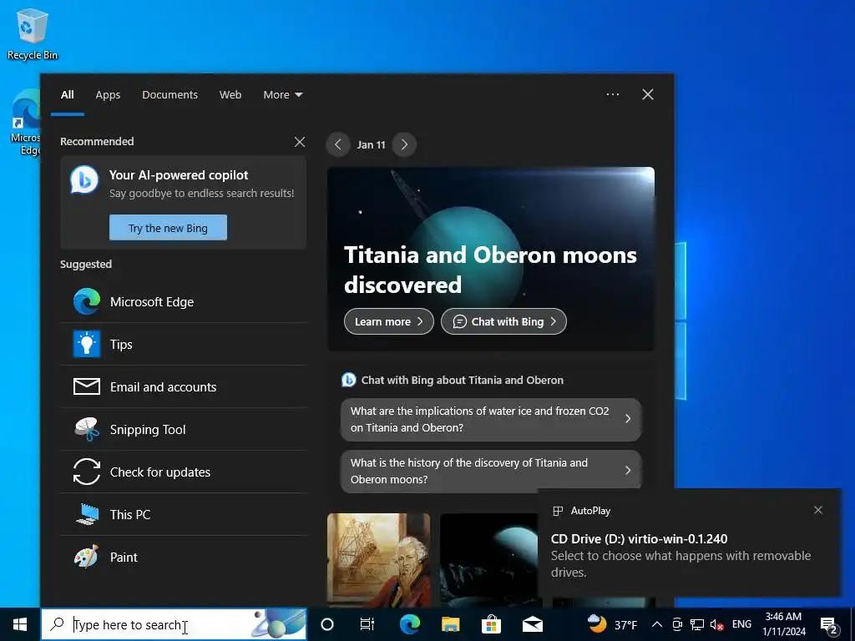855x641 pixels.
Task: Launch Paint from the Suggested list
Action: 183,557
